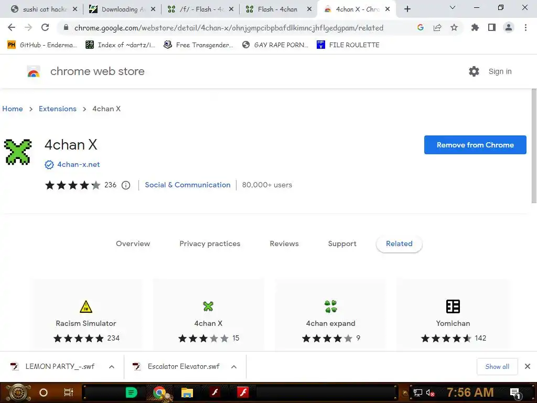
Task: Open the Racism Simulator related extension card
Action: 86,315
